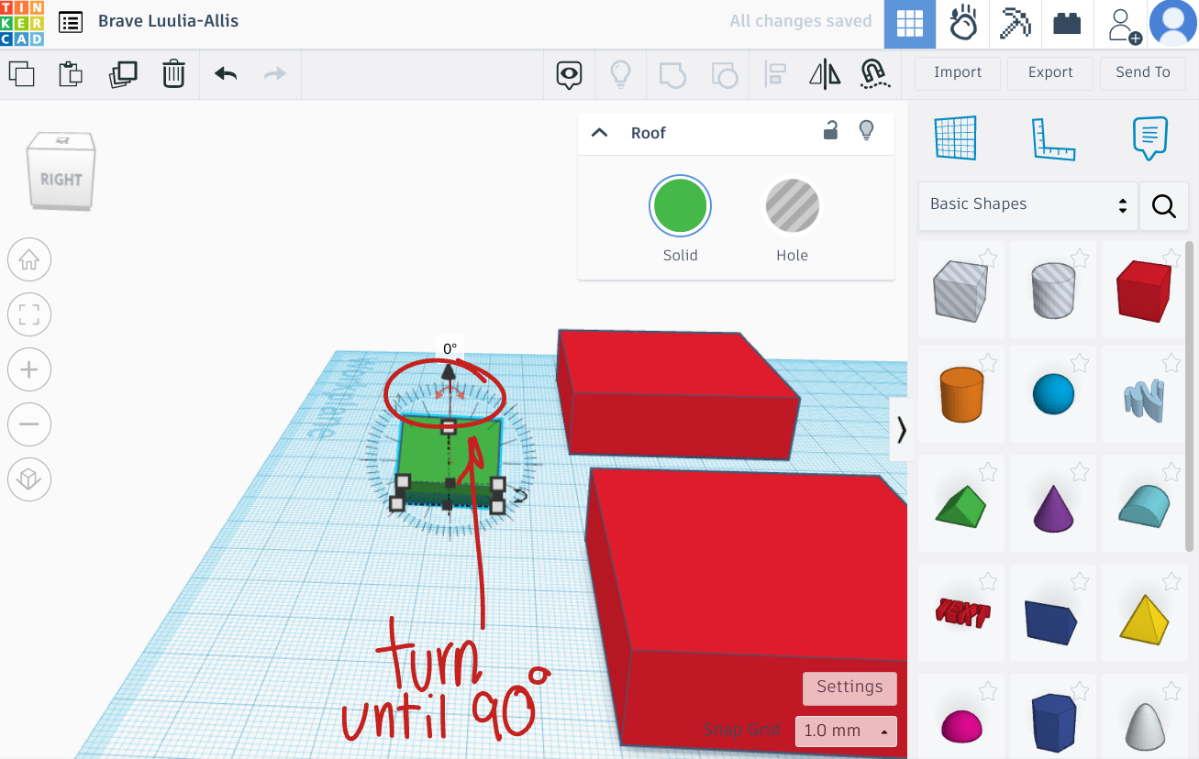This screenshot has width=1199, height=759.
Task: Pick the blue Sphere shape
Action: [1053, 395]
